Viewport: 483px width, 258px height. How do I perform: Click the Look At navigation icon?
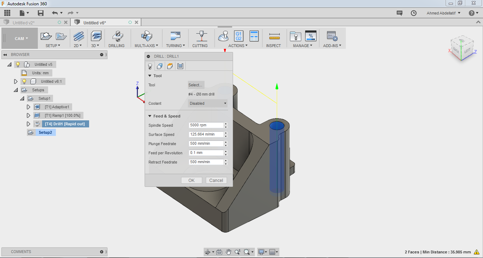[219, 252]
